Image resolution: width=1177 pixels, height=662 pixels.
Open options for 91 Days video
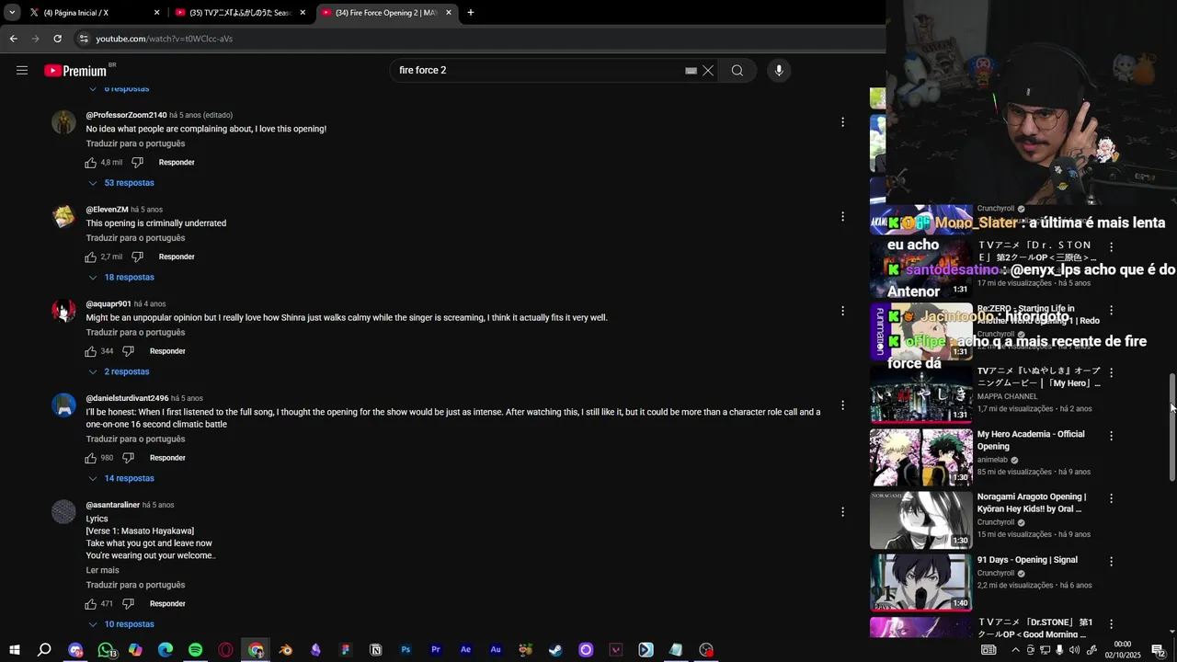[1111, 561]
